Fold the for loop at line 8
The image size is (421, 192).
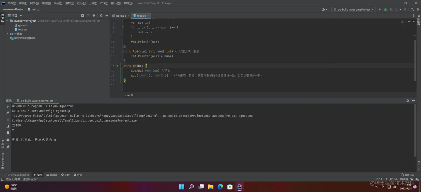123,27
